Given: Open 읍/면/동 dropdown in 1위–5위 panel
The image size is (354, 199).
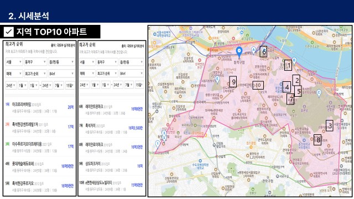Looking at the screenshot, I should tap(61, 61).
